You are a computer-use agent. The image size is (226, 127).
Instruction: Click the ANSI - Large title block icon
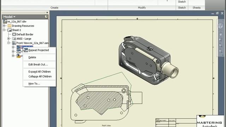point(14,39)
